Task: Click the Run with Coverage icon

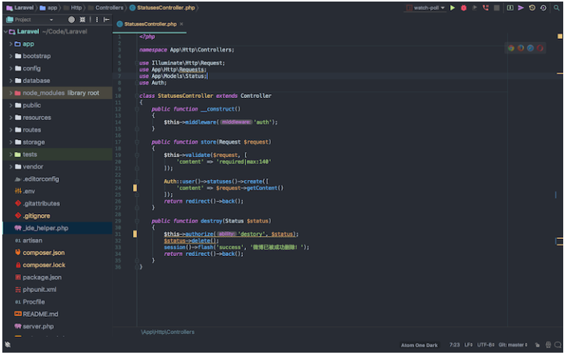Action: point(474,8)
